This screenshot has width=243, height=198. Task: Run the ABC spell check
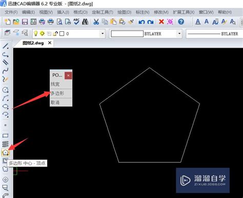click(76, 21)
